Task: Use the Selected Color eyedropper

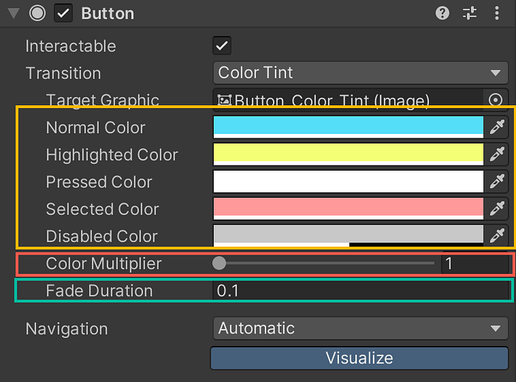Action: pyautogui.click(x=498, y=209)
